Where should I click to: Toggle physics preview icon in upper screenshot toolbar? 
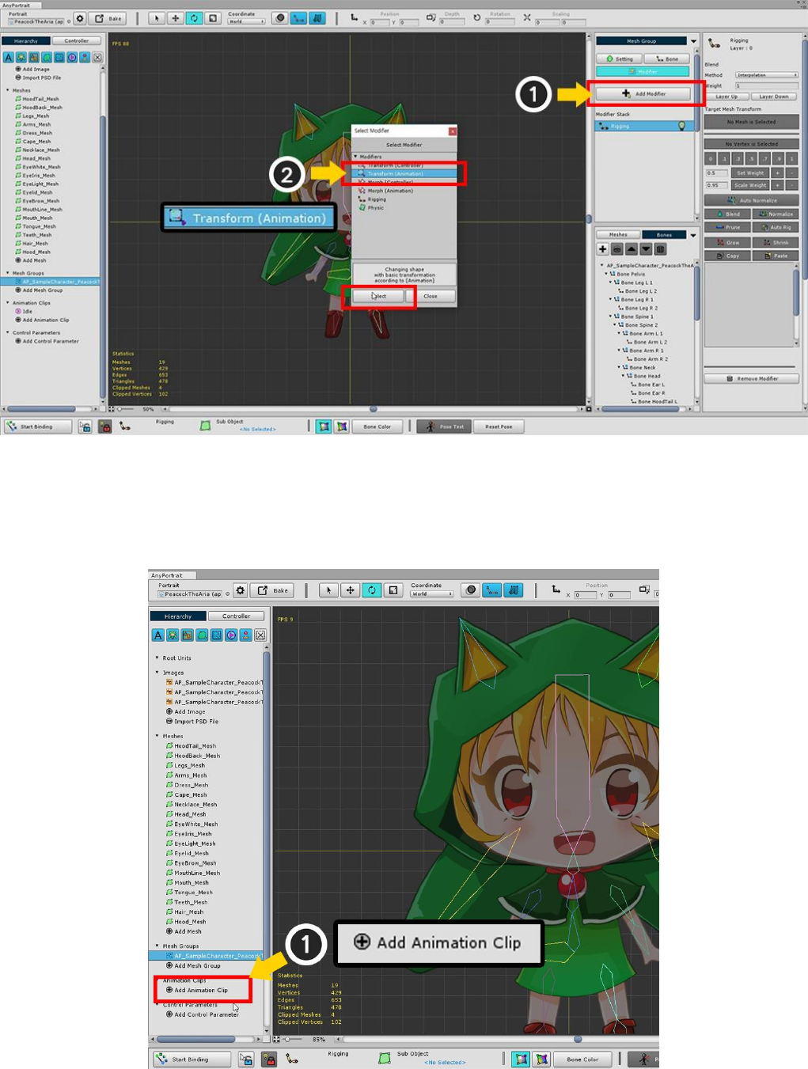317,18
